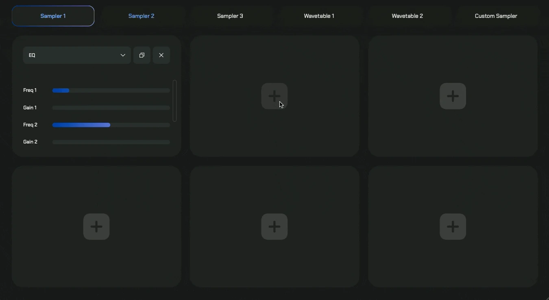Click the plus icon in top-middle empty slot
This screenshot has height=300, width=549.
coord(274,96)
